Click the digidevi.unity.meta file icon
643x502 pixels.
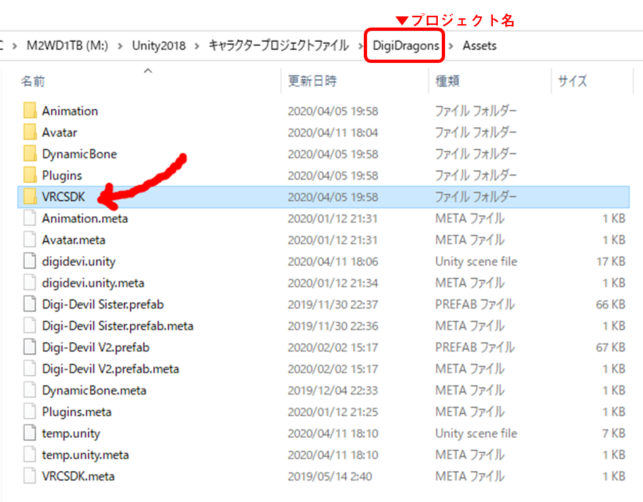click(x=29, y=282)
